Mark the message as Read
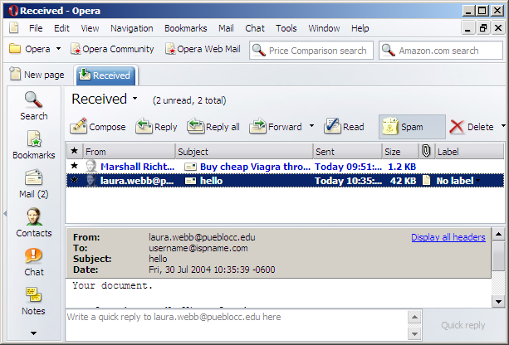The width and height of the screenshot is (509, 345). coord(344,127)
